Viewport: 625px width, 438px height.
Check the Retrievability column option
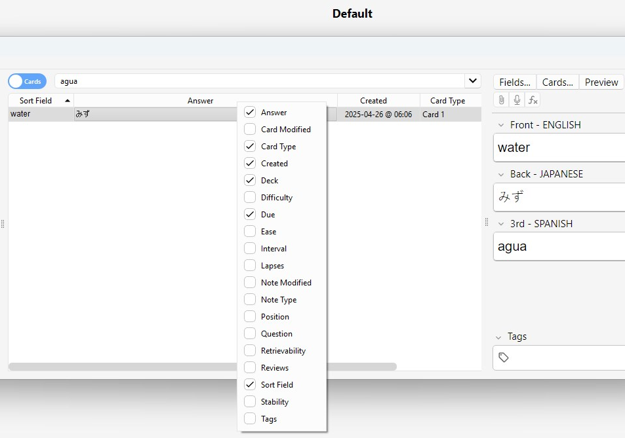[x=250, y=350]
